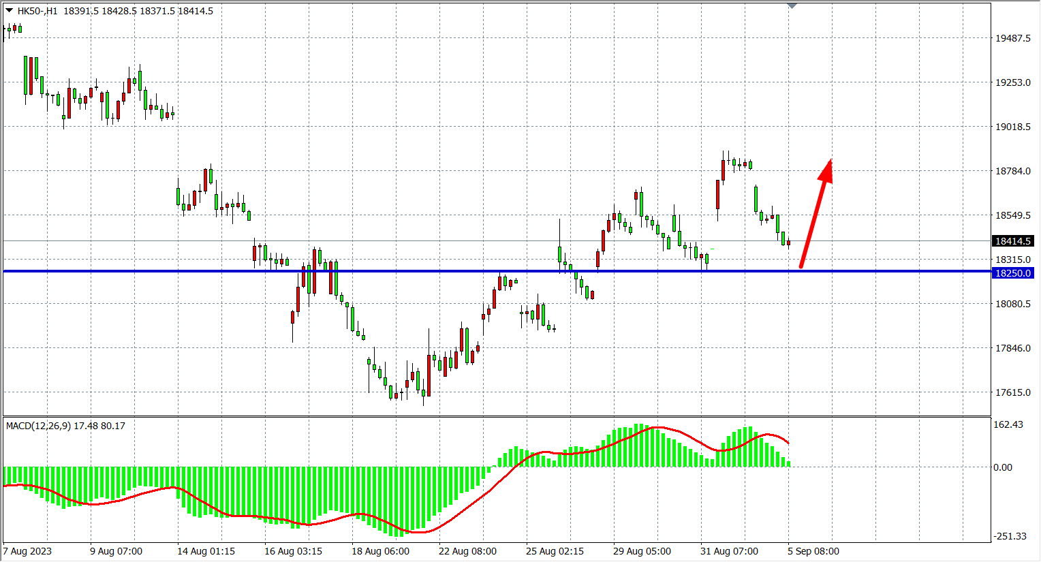Click the 18 Aug 06:00 time label
Image resolution: width=1041 pixels, height=562 pixels.
click(380, 551)
